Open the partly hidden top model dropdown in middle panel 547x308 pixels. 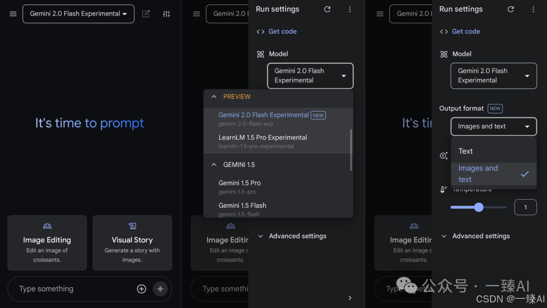pos(227,14)
